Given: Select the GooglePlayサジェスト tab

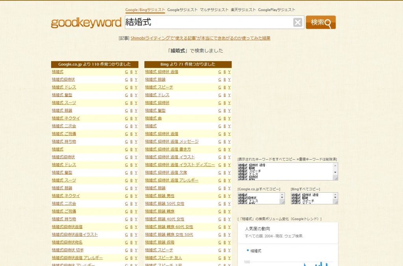Looking at the screenshot, I should [x=277, y=10].
